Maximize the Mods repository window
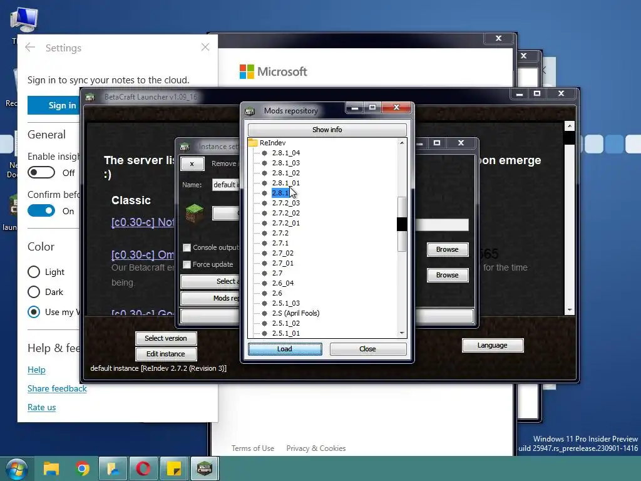The height and width of the screenshot is (481, 641). coord(372,107)
